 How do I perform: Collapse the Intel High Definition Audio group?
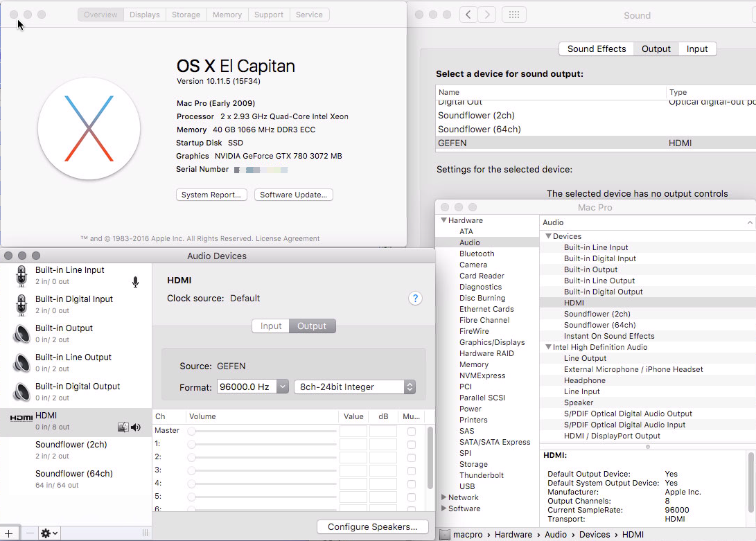click(x=548, y=347)
